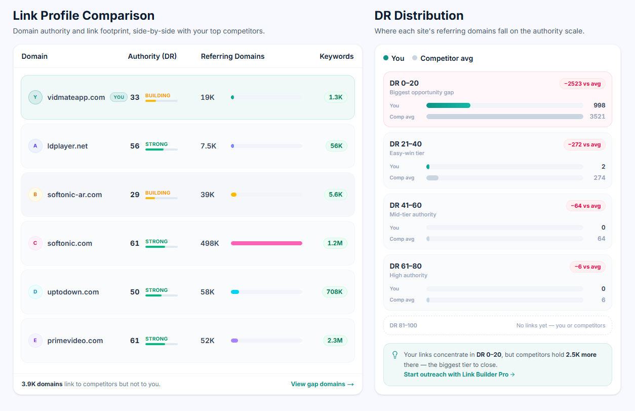Click the 56K keywords badge for ldplayer.net
Image resolution: width=635 pixels, height=411 pixels.
coord(336,146)
